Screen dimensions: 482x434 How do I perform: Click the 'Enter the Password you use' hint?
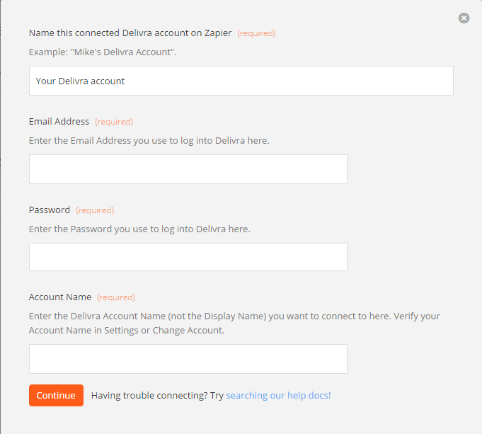coord(139,229)
